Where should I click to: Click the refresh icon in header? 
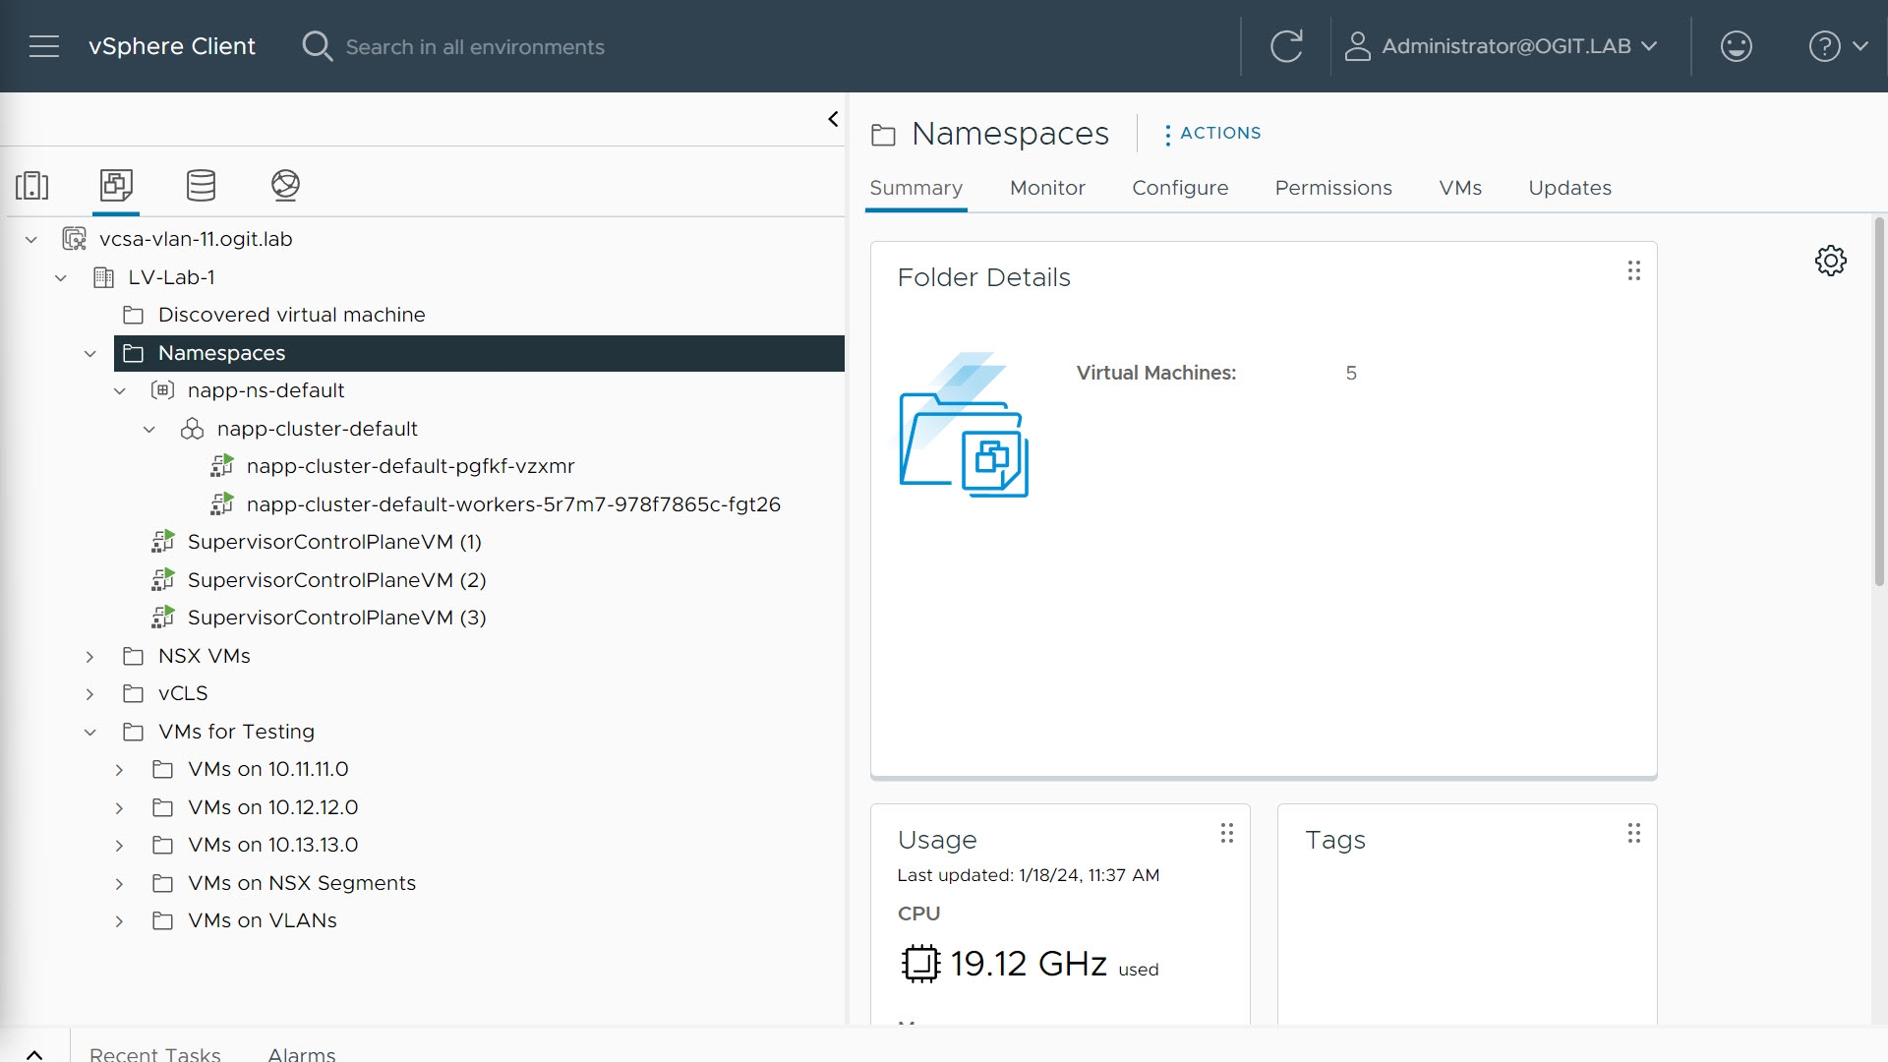click(1286, 46)
